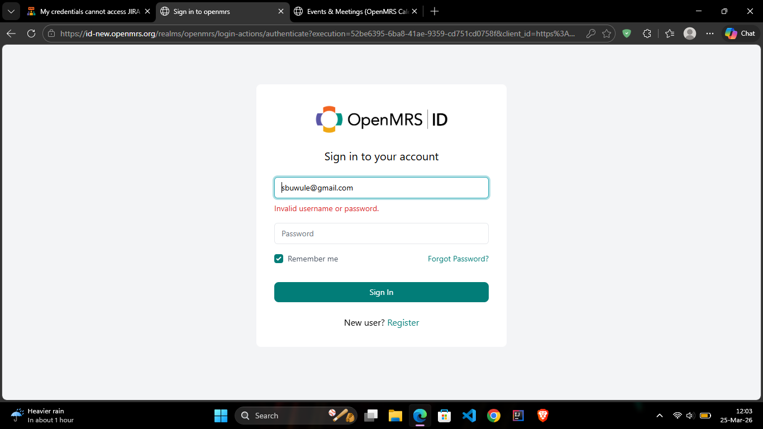Image resolution: width=763 pixels, height=429 pixels.
Task: Click the green shield icon in toolbar
Action: (627, 34)
